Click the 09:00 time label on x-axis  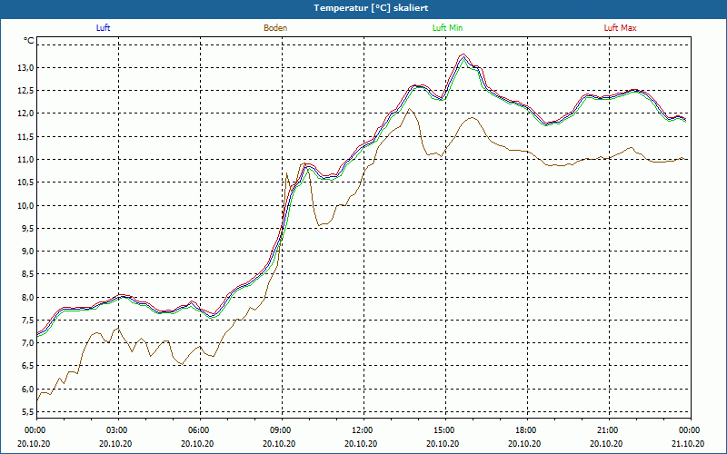[280, 430]
